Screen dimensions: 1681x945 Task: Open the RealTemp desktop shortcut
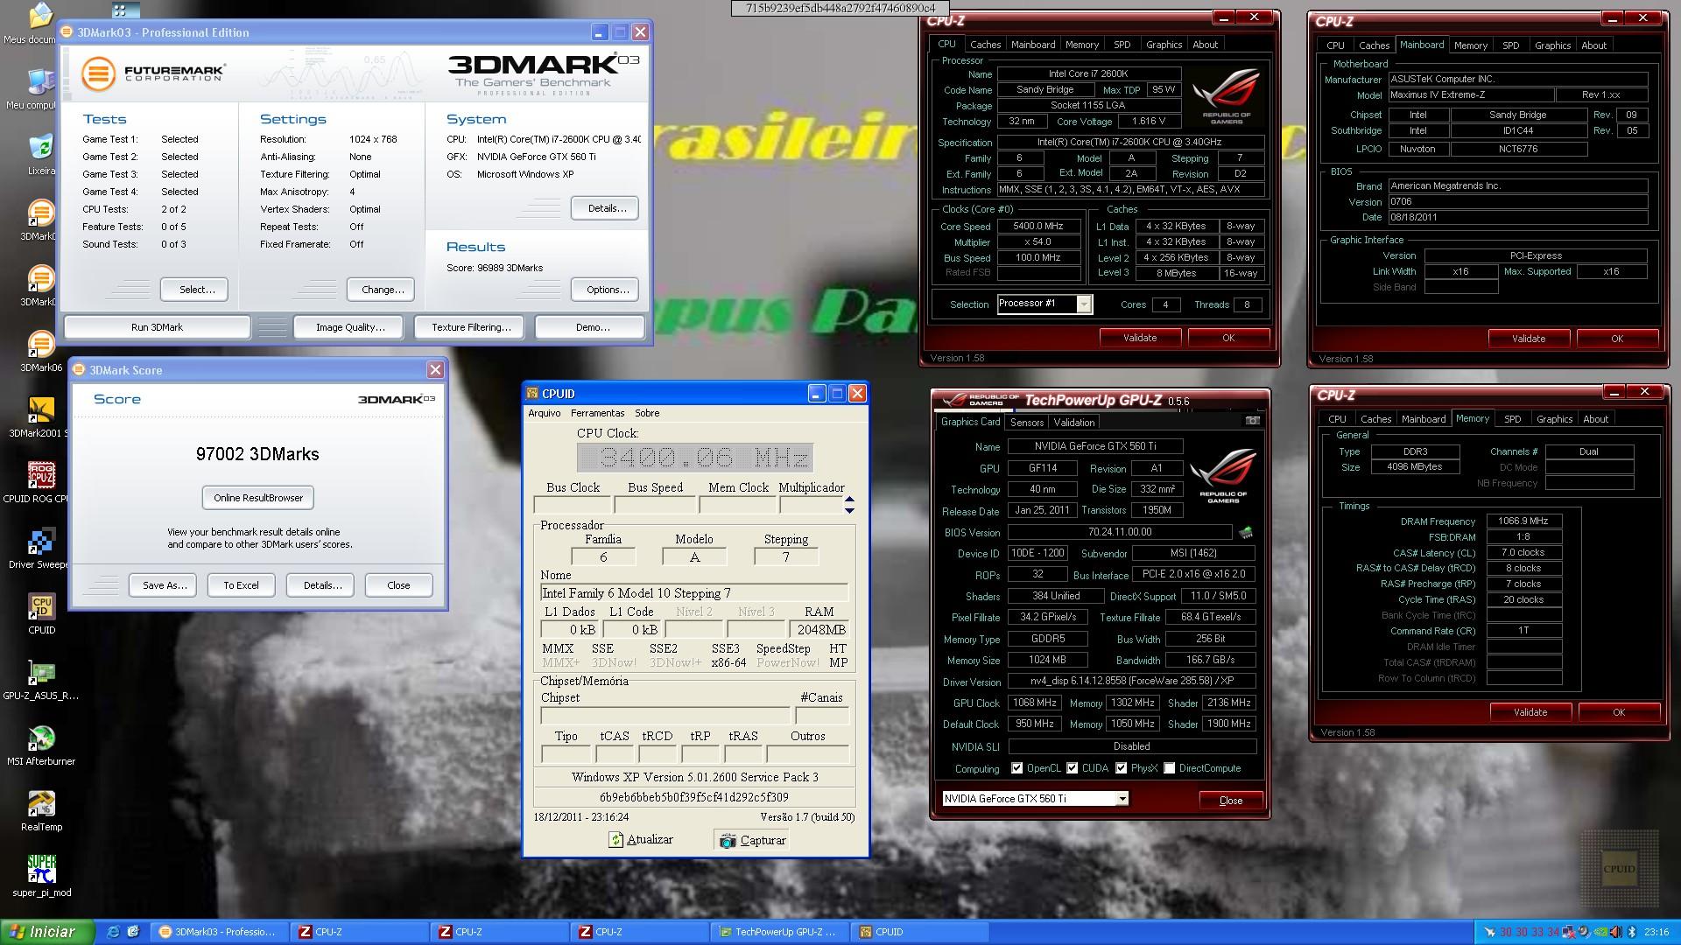click(41, 804)
